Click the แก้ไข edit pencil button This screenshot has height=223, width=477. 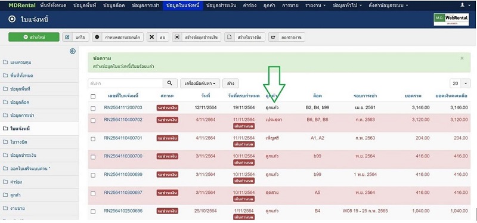76,37
